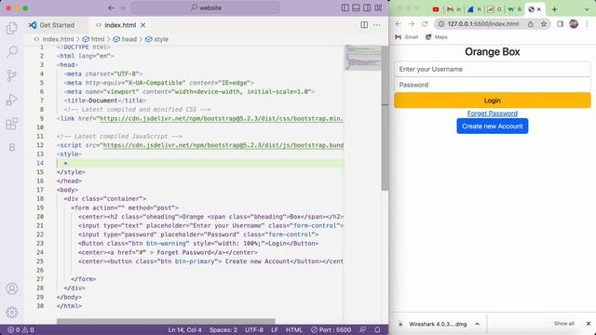This screenshot has width=596, height=335.
Task: Click browser Back arrow
Action: click(x=398, y=24)
